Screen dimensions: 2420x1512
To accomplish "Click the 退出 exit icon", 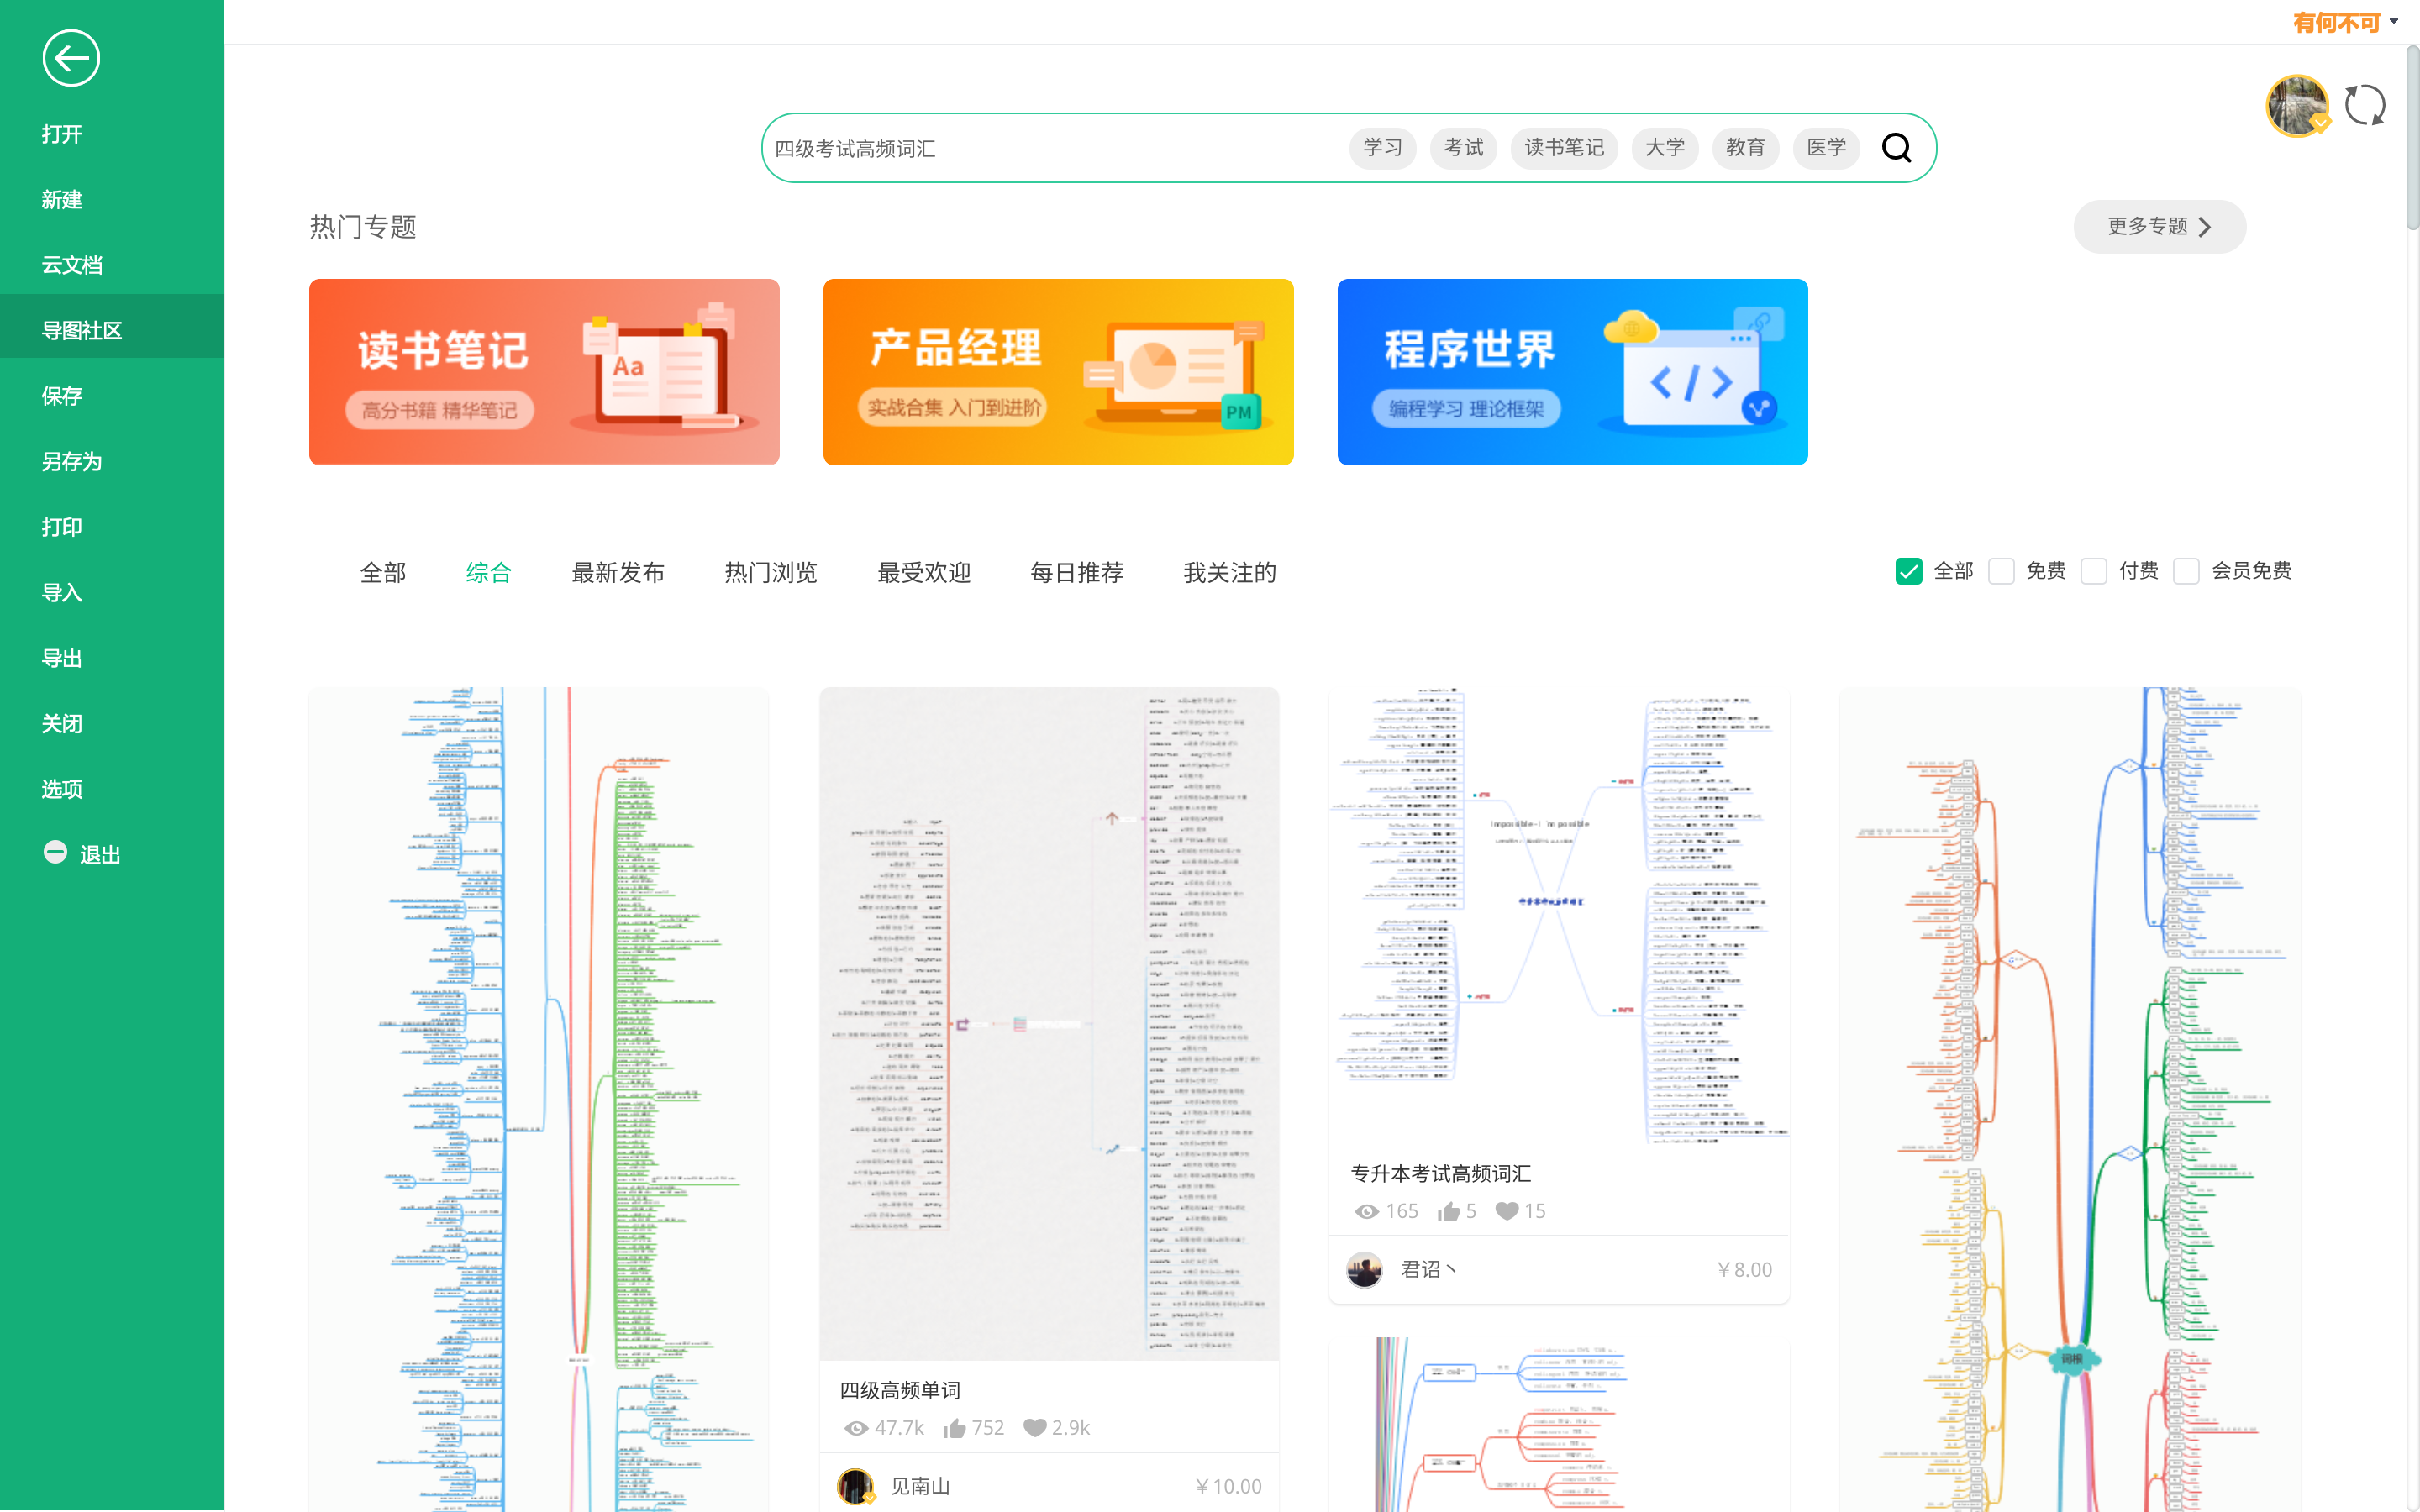I will point(55,853).
